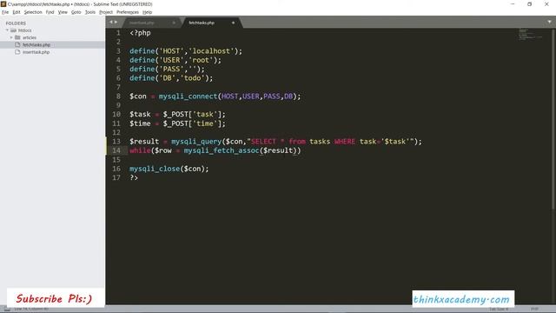Click the mysqli_close($con) line
The width and height of the screenshot is (556, 313).
tap(169, 169)
